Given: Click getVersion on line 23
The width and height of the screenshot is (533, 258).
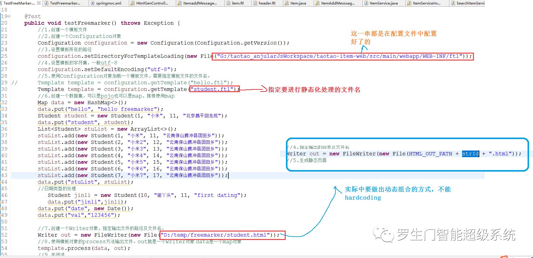Looking at the screenshot, I should tap(260, 43).
